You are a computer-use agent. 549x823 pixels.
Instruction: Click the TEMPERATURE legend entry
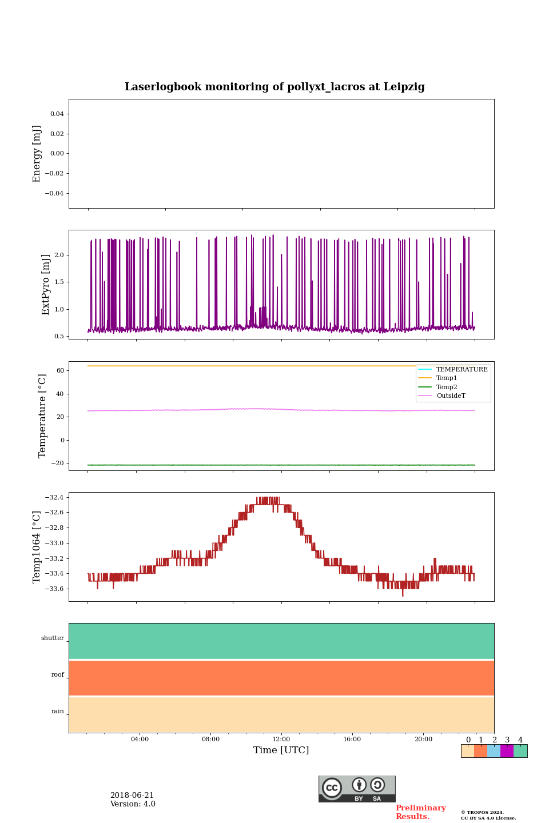462,369
